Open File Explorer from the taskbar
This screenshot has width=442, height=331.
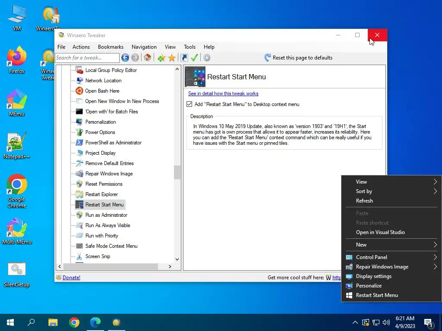53,322
